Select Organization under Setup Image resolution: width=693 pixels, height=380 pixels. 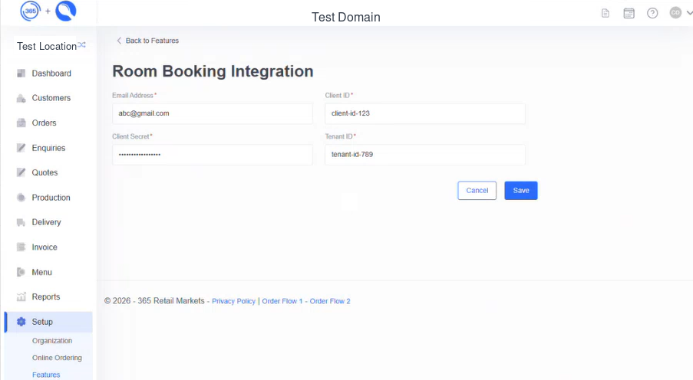coord(52,341)
